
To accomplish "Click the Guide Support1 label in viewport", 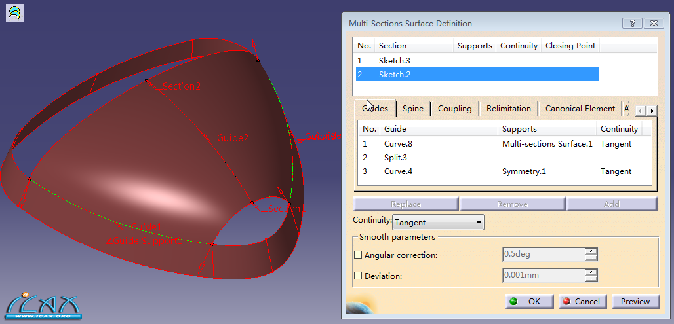I will 147,241.
